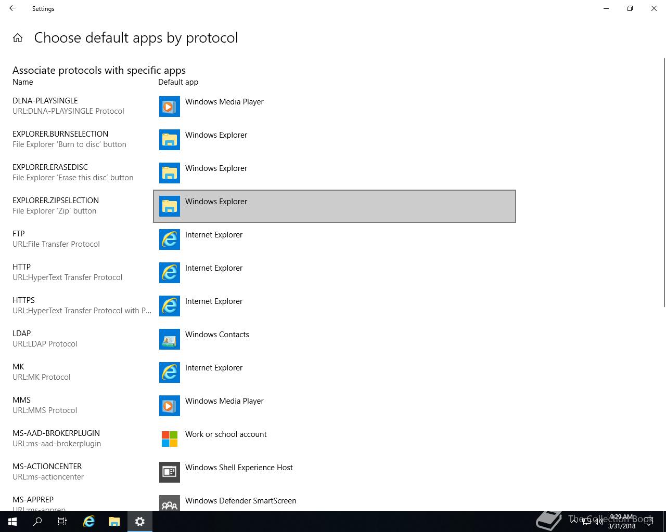Screen dimensions: 666x532
Task: Click the Settings gear in taskbar
Action: point(140,522)
